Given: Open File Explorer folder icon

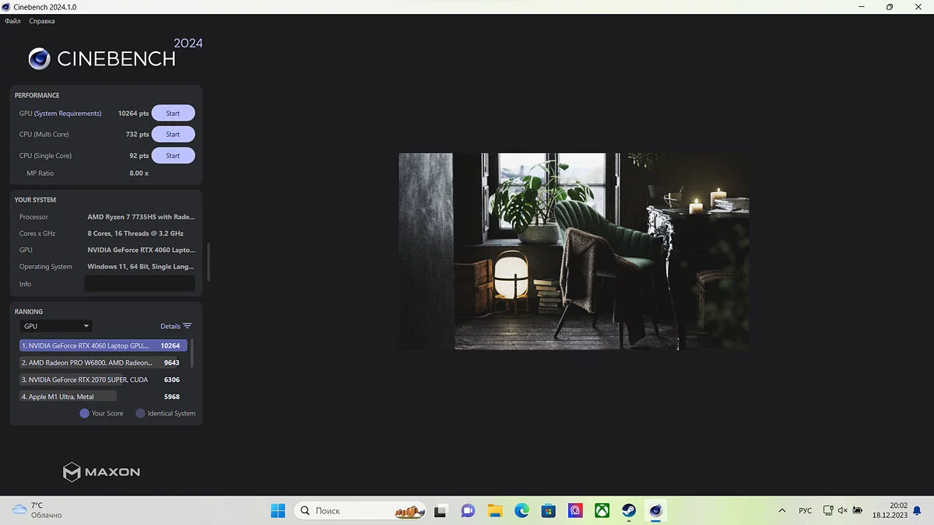Looking at the screenshot, I should 495,511.
